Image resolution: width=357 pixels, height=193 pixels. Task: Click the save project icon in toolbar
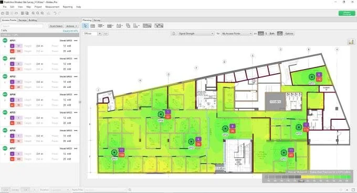(7, 13)
